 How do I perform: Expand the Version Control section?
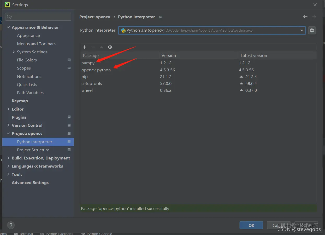pos(8,125)
